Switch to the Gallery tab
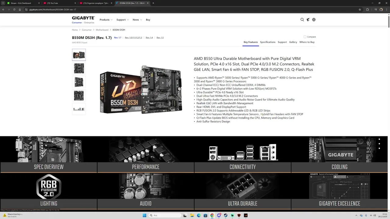390x219 pixels. [x=293, y=42]
